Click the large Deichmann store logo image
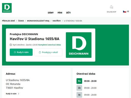This screenshot has width=131, height=98. point(79,45)
